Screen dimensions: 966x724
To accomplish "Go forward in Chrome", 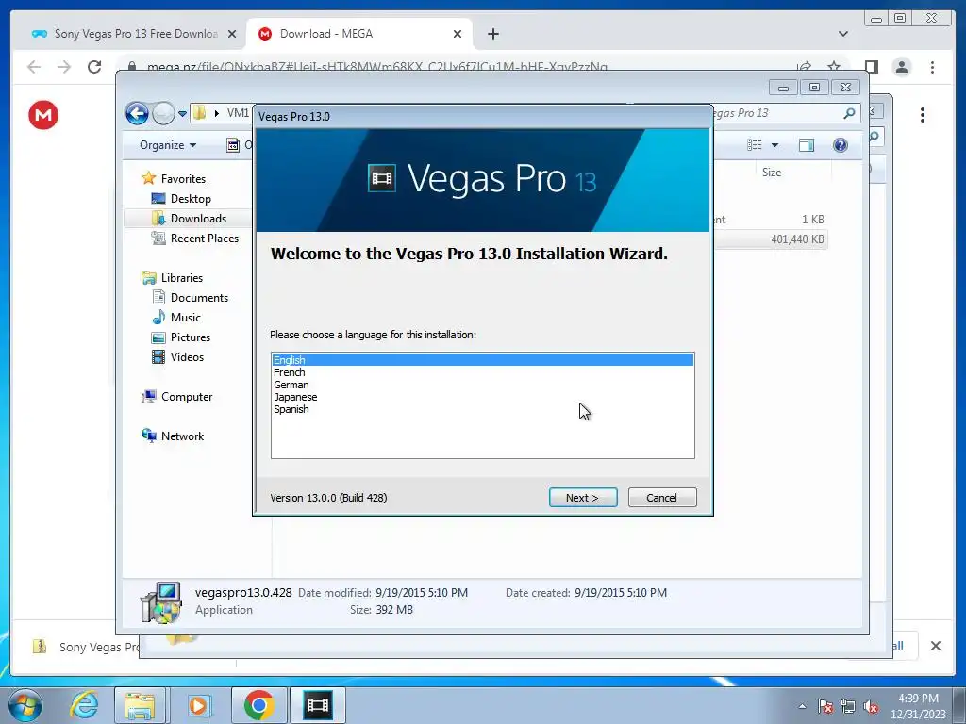I will [x=64, y=67].
